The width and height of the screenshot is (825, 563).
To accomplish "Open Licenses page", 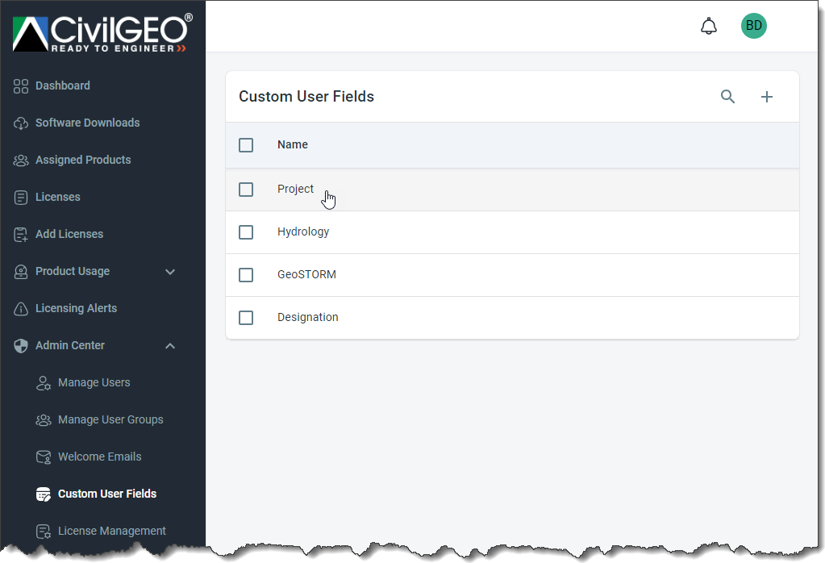I will 58,197.
